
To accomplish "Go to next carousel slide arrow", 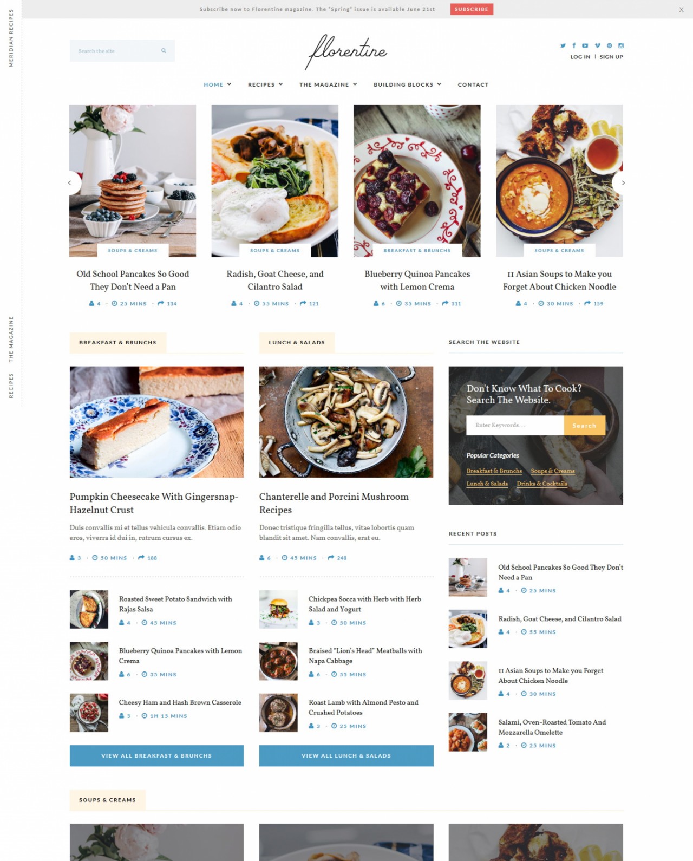I will [x=623, y=183].
